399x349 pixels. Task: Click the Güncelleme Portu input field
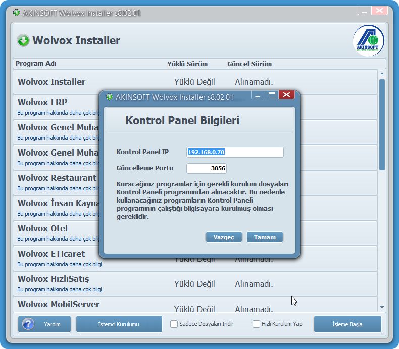(207, 168)
